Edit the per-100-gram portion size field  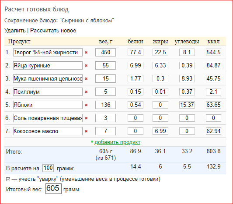point(48,168)
